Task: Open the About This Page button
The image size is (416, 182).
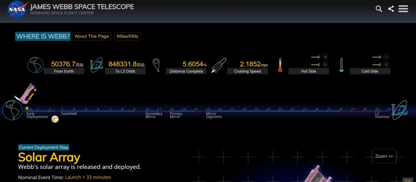Action: 92,36
